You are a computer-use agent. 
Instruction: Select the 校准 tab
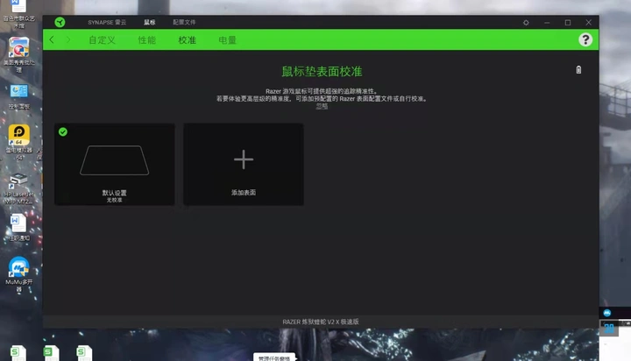tap(188, 39)
